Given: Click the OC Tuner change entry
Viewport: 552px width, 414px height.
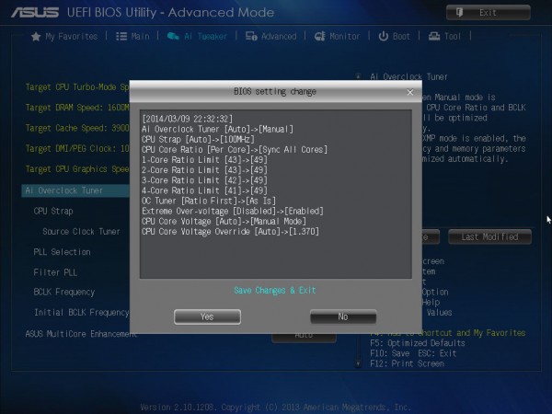Looking at the screenshot, I should click(x=209, y=201).
